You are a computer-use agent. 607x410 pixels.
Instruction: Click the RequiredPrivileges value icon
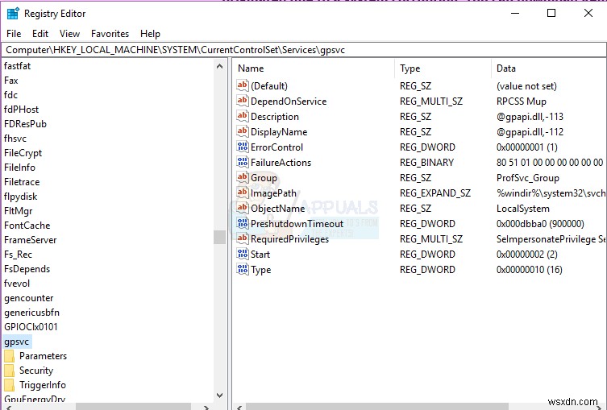(243, 238)
